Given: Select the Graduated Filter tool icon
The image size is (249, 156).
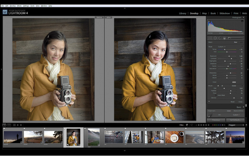Looking at the screenshot, I should pyautogui.click(x=224, y=38).
